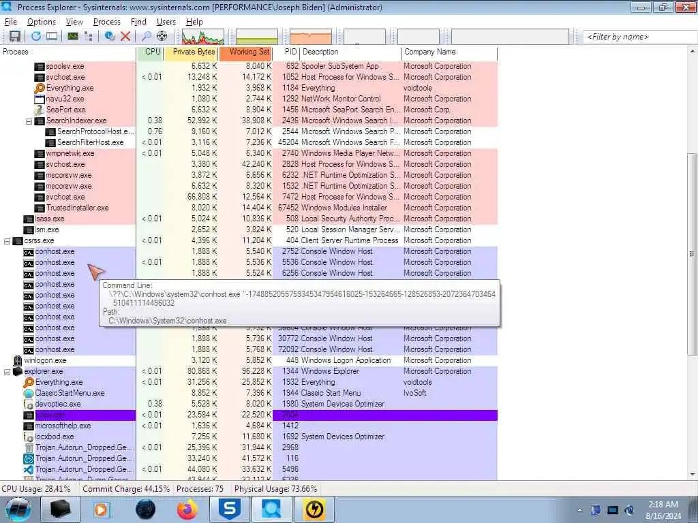The height and width of the screenshot is (523, 698).
Task: Collapse the explorer.exe tree node
Action: pos(7,372)
